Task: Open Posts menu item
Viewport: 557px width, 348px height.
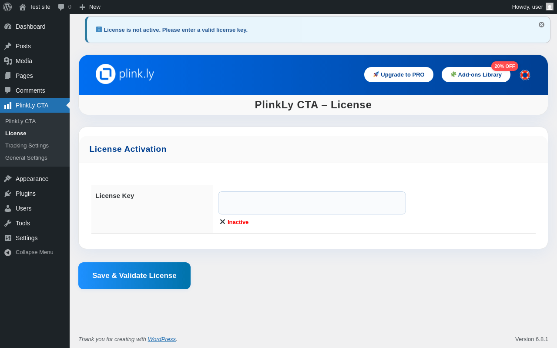Action: click(x=35, y=46)
